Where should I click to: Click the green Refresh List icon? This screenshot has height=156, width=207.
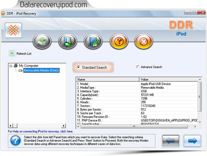click(x=12, y=54)
